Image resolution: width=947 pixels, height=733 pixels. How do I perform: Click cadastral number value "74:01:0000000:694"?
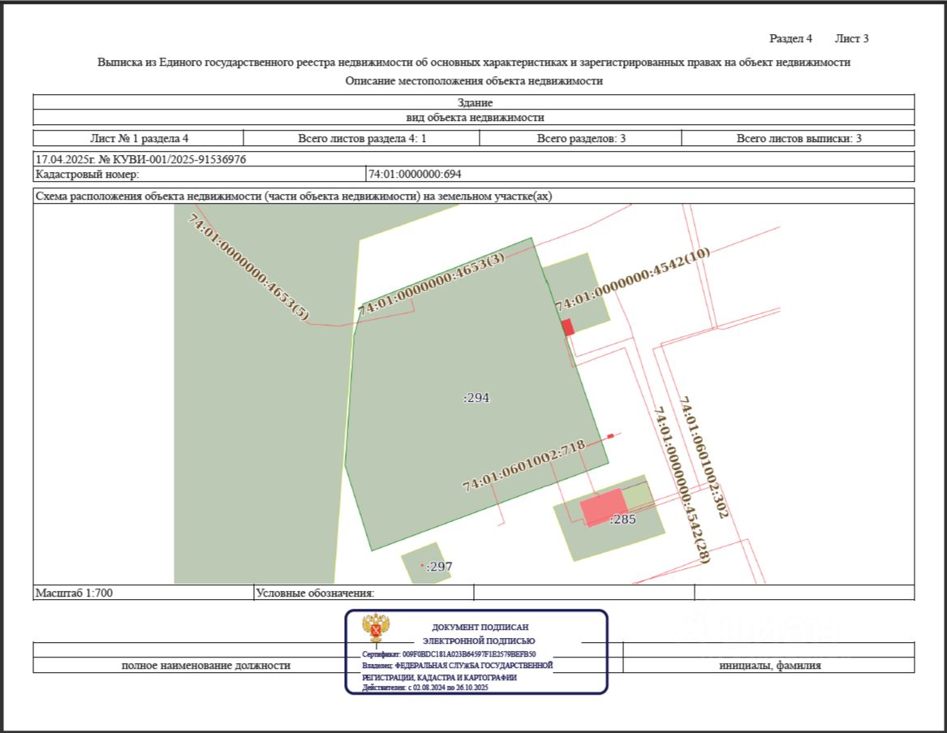(415, 175)
